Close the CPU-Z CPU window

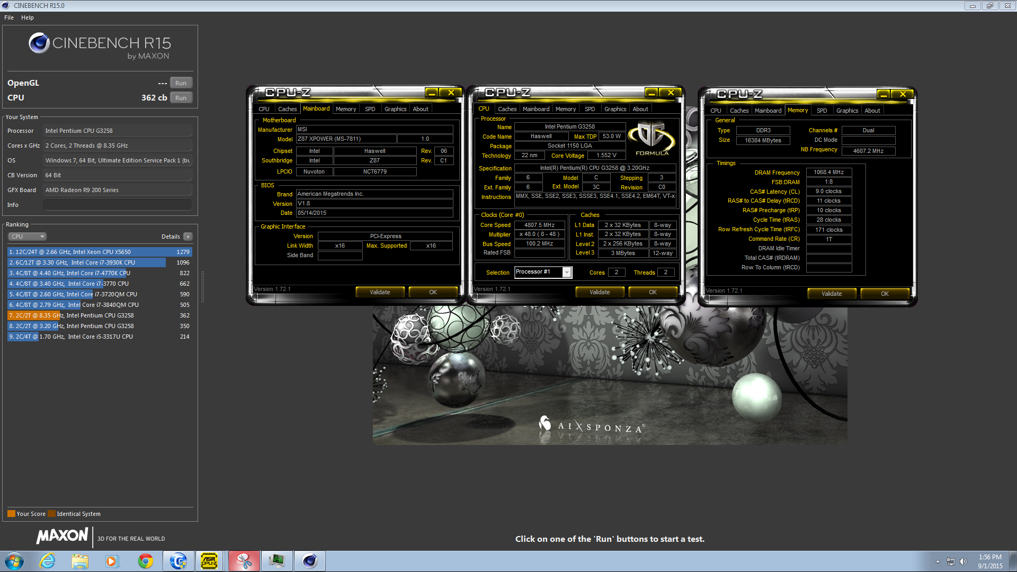(671, 93)
